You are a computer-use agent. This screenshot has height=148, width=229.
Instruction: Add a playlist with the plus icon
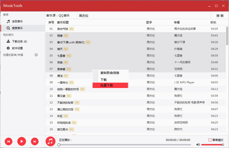click(x=36, y=55)
